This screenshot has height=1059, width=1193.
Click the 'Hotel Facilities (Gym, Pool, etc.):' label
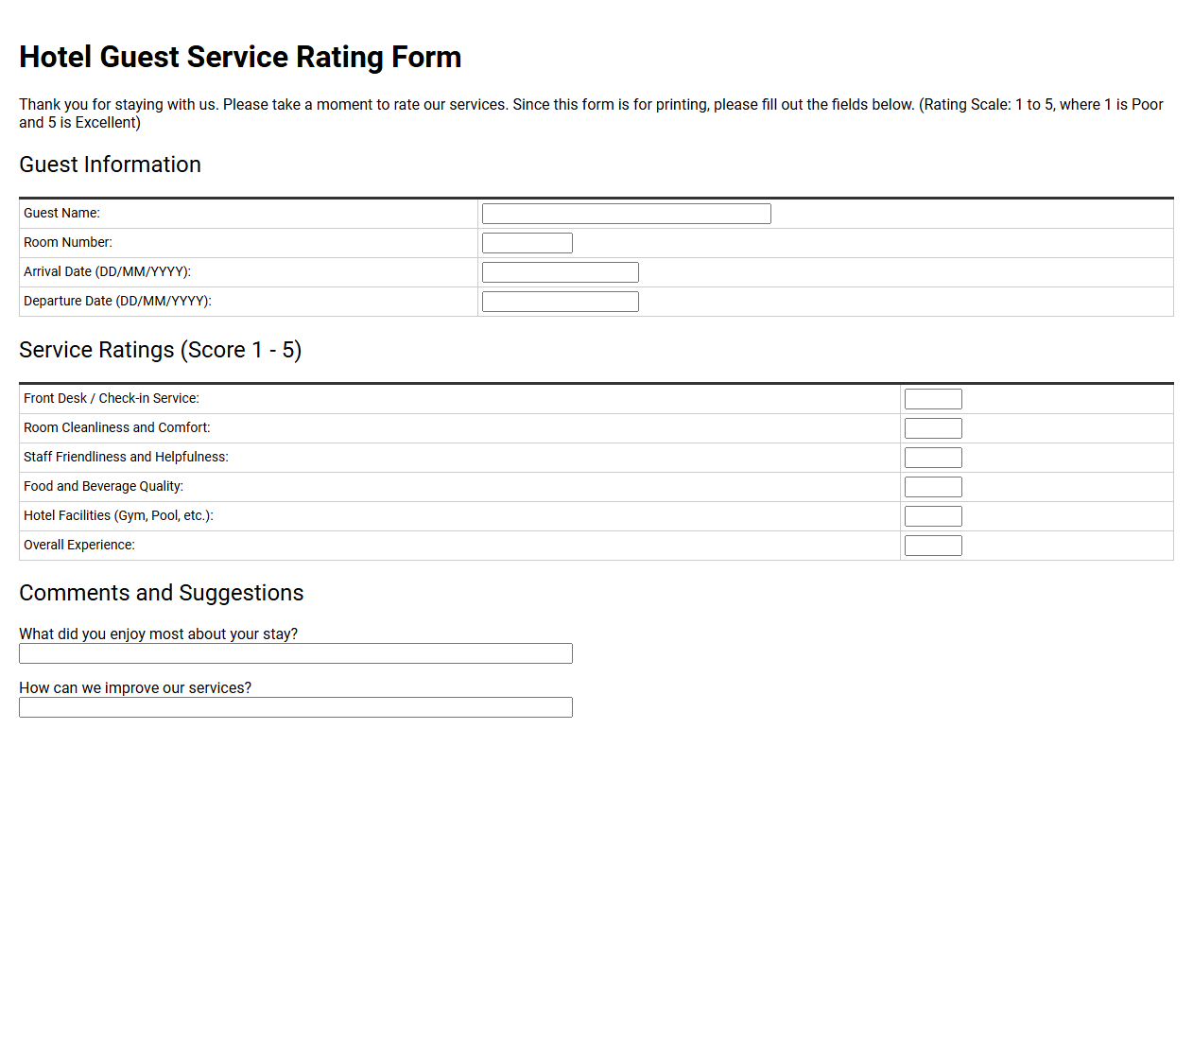[x=118, y=516]
